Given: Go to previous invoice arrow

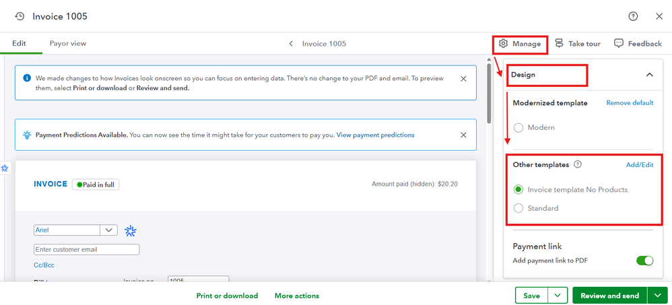Looking at the screenshot, I should coord(291,44).
